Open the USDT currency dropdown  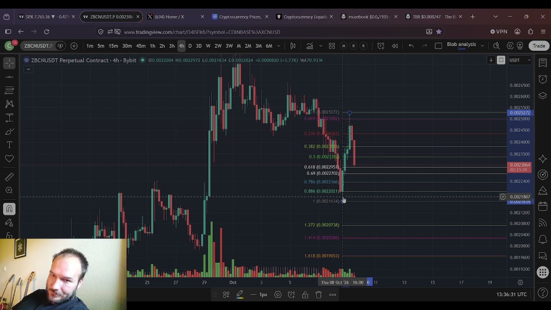pyautogui.click(x=520, y=60)
